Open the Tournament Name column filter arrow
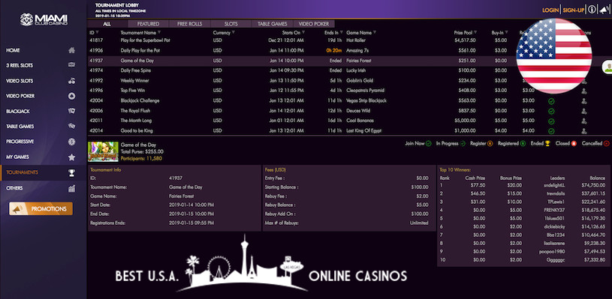The height and width of the screenshot is (299, 612). (x=159, y=33)
